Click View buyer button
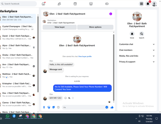Viewport: 161px width, 124px height. [60, 27]
